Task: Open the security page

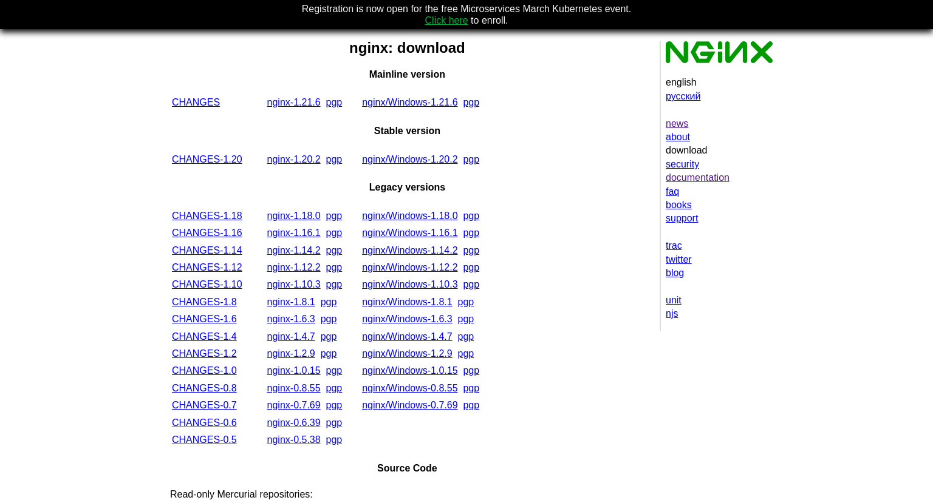Action: click(x=682, y=164)
